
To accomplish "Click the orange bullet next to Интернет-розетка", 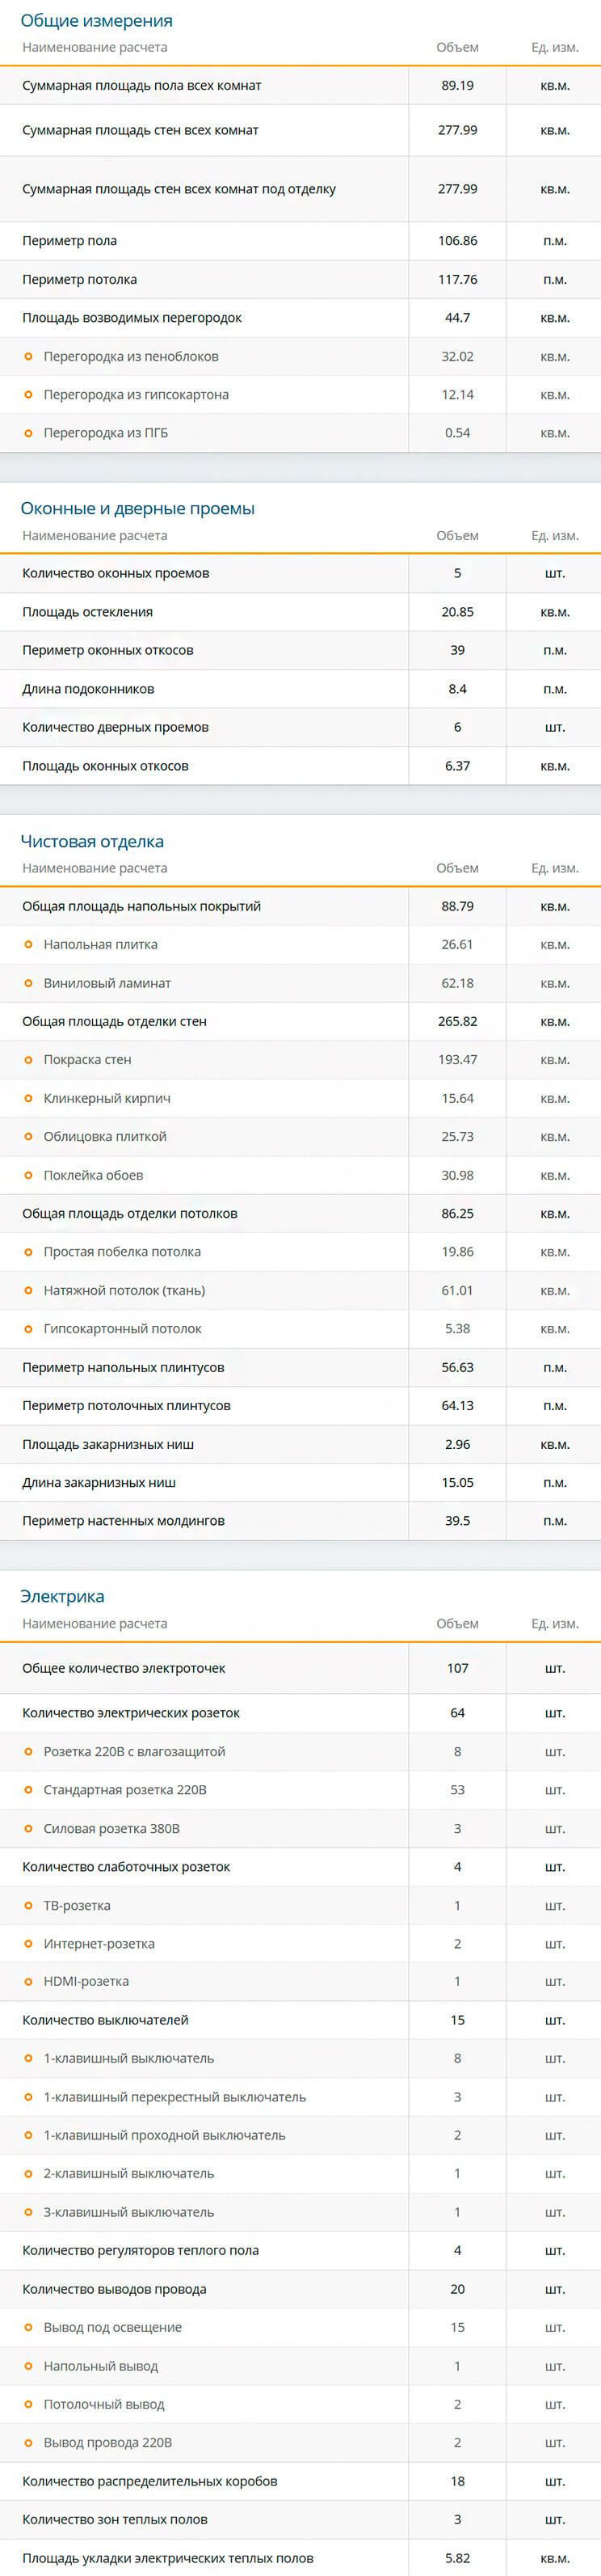I will pyautogui.click(x=28, y=1944).
